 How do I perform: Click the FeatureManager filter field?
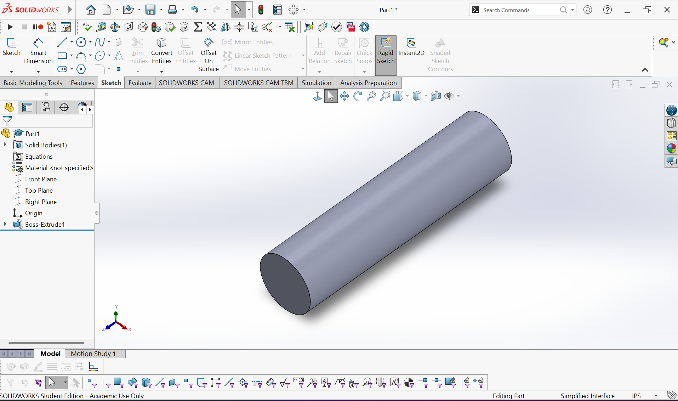coord(47,121)
